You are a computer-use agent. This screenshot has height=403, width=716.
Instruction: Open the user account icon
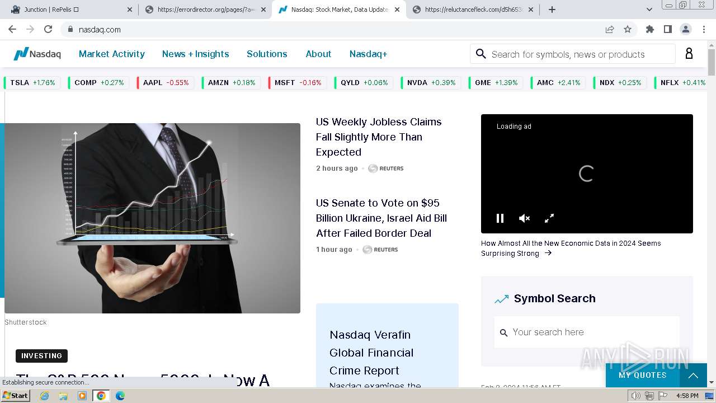pyautogui.click(x=689, y=54)
